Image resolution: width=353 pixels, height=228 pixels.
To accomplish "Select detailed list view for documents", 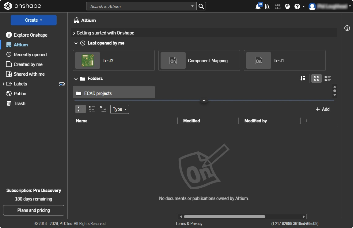I will pos(80,109).
